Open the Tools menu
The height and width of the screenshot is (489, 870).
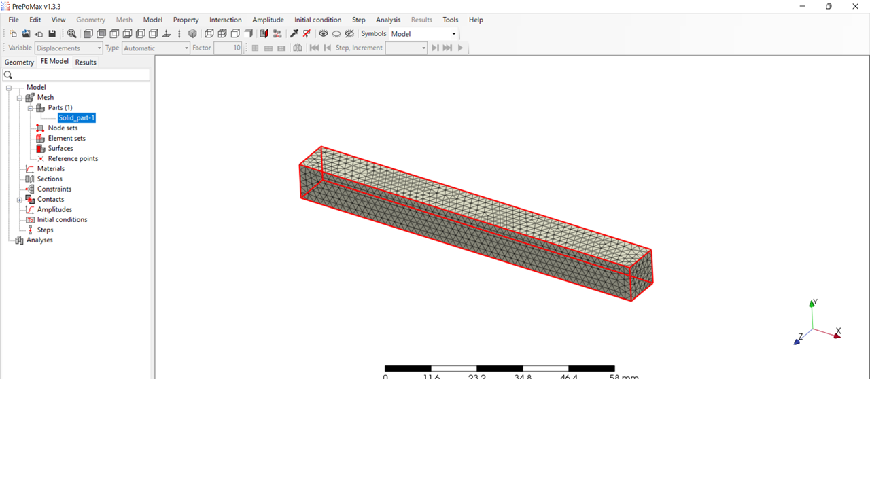coord(450,20)
